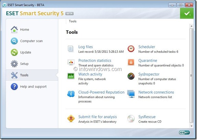Click 'Last record: 5/18/2011 5:28:13 AM' text

tap(101, 52)
